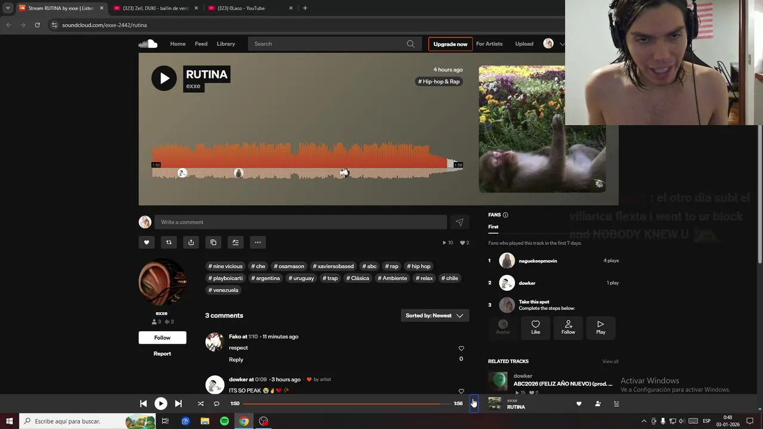
Task: Select the First tab under Fans
Action: pyautogui.click(x=493, y=227)
